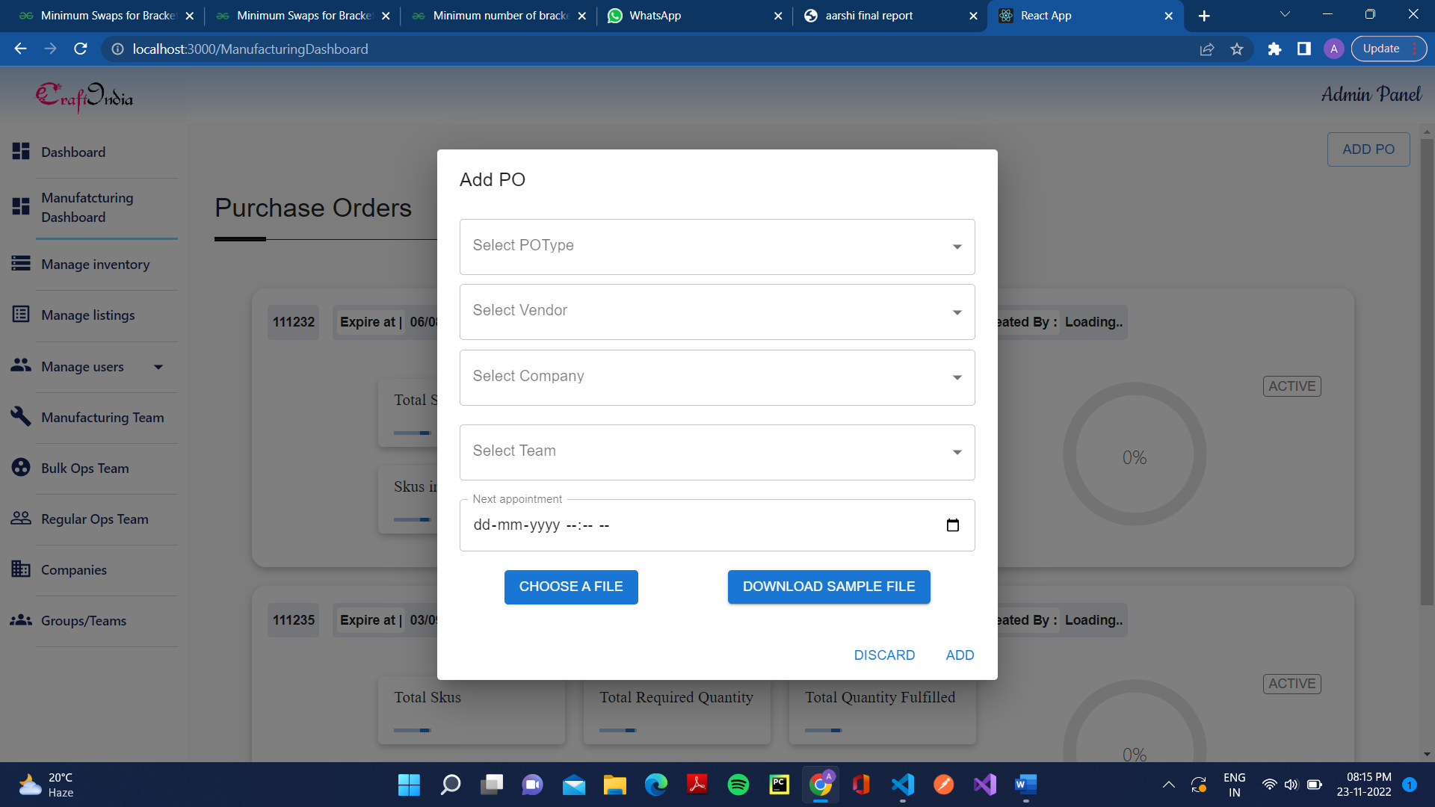Expand the Manage users menu chevron
Viewport: 1435px width, 807px height.
(158, 366)
